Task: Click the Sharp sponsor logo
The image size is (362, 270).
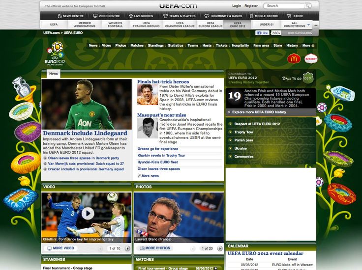Action: (311, 59)
